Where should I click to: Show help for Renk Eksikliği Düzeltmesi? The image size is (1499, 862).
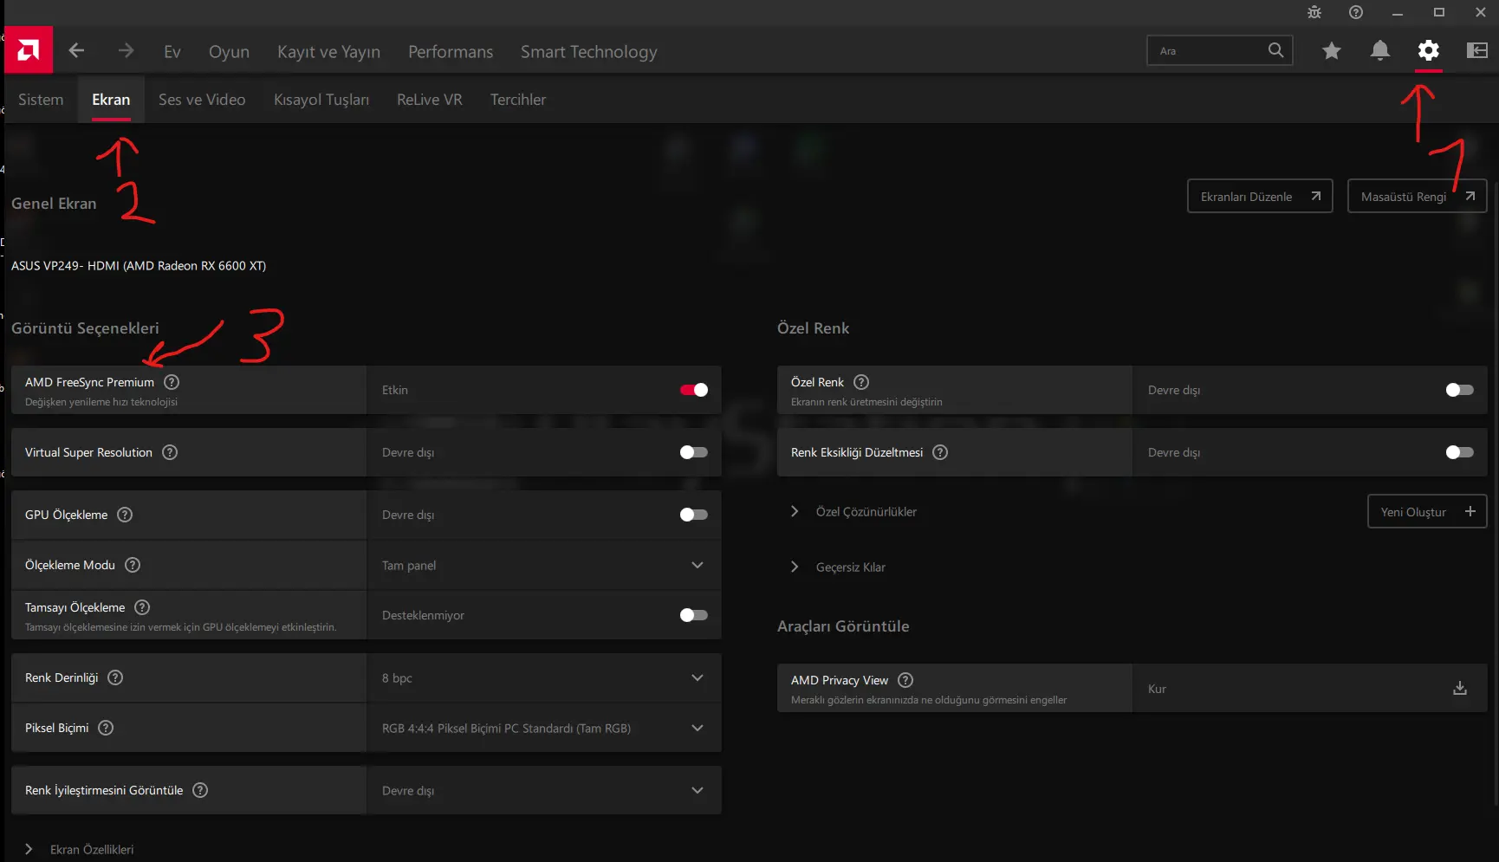pyautogui.click(x=940, y=452)
